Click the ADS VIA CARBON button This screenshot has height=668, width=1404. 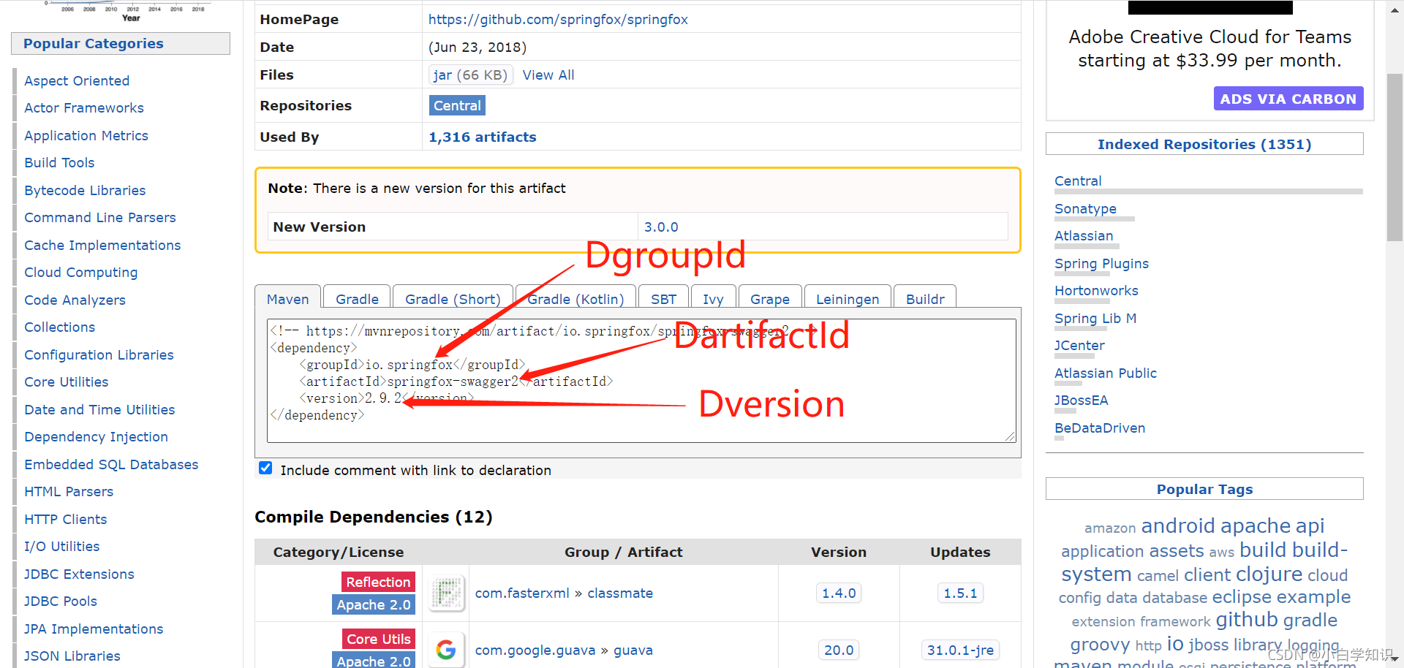point(1288,99)
